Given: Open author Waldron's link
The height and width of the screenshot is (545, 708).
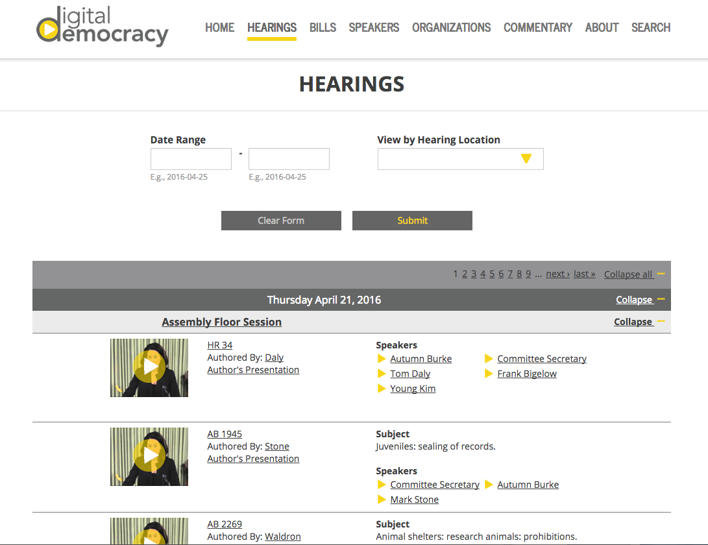Looking at the screenshot, I should pos(283,537).
